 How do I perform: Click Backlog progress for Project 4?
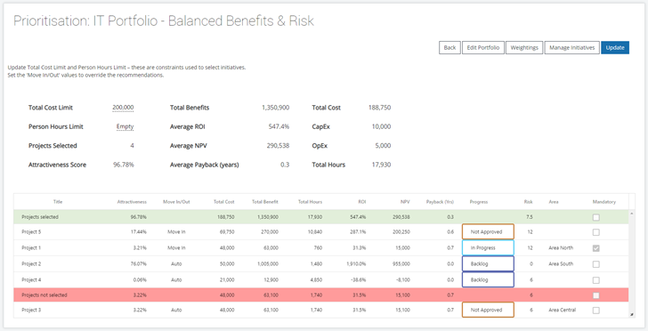(488, 279)
